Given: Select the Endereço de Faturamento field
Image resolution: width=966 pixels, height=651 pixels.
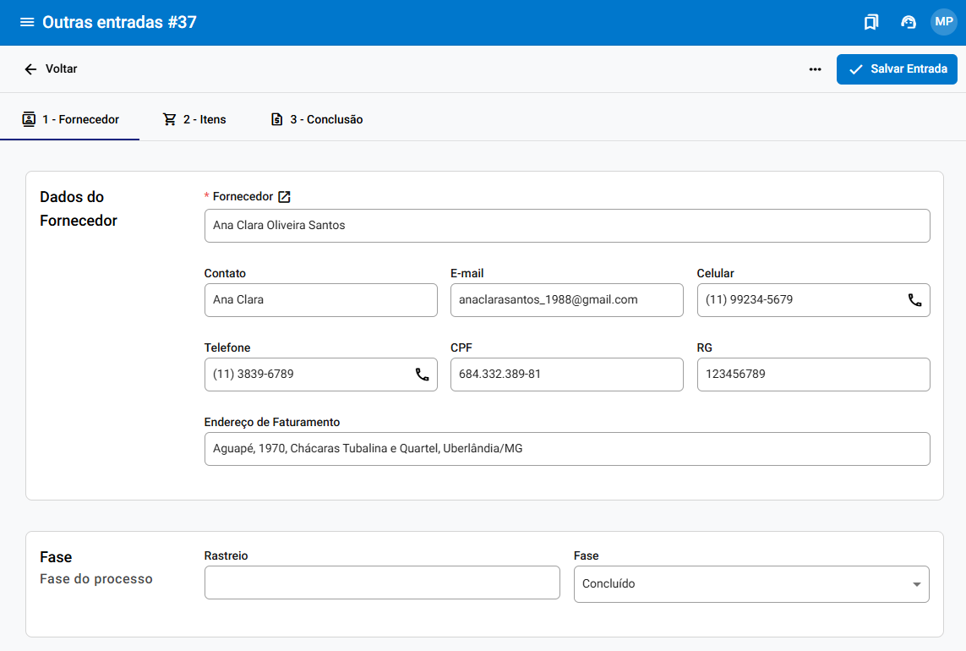Looking at the screenshot, I should point(566,449).
